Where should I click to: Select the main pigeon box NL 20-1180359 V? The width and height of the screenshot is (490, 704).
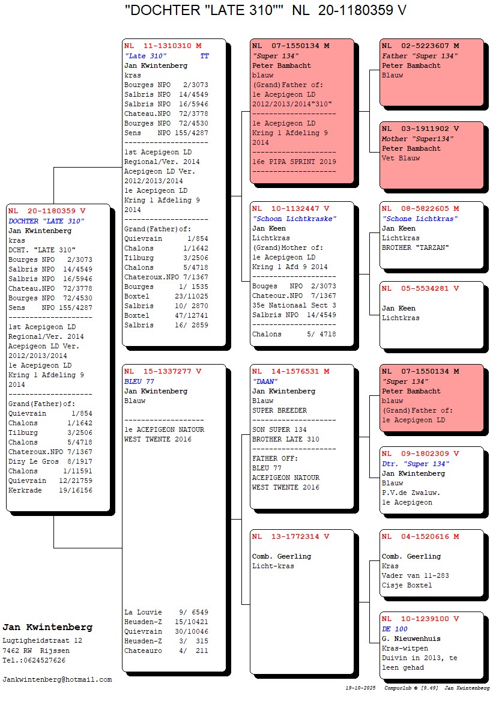(x=58, y=357)
